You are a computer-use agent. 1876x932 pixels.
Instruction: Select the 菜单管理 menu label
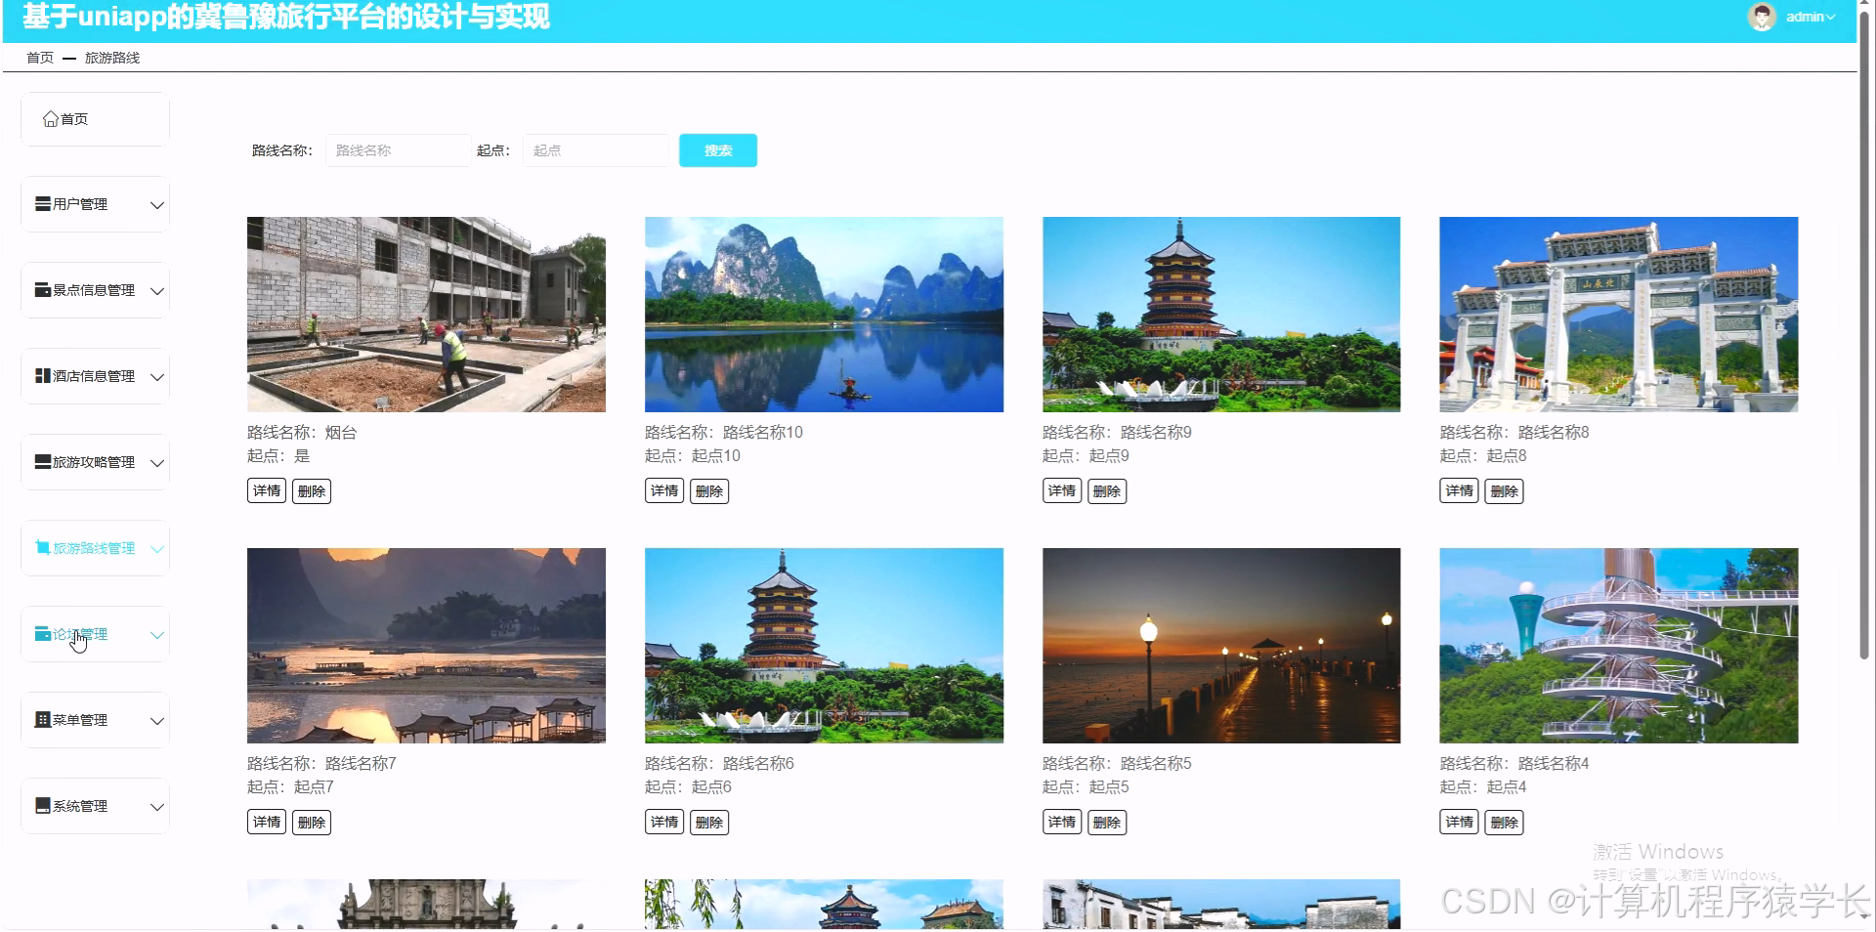click(80, 720)
